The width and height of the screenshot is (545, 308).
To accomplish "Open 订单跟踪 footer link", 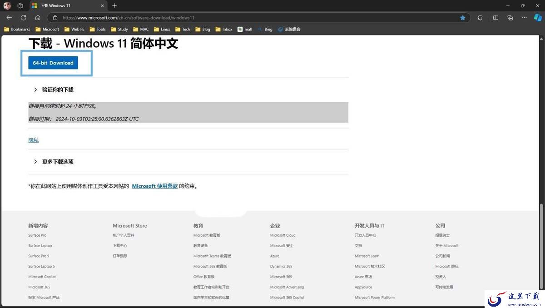I will coord(120,256).
